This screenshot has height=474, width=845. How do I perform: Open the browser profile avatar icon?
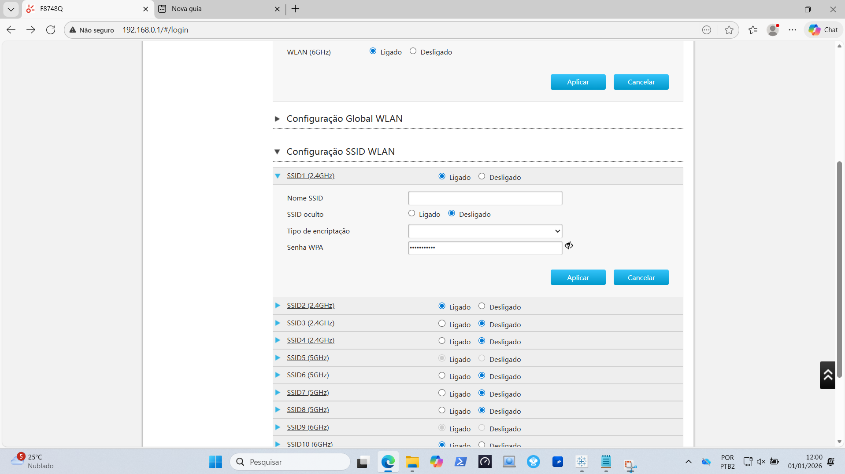(773, 30)
